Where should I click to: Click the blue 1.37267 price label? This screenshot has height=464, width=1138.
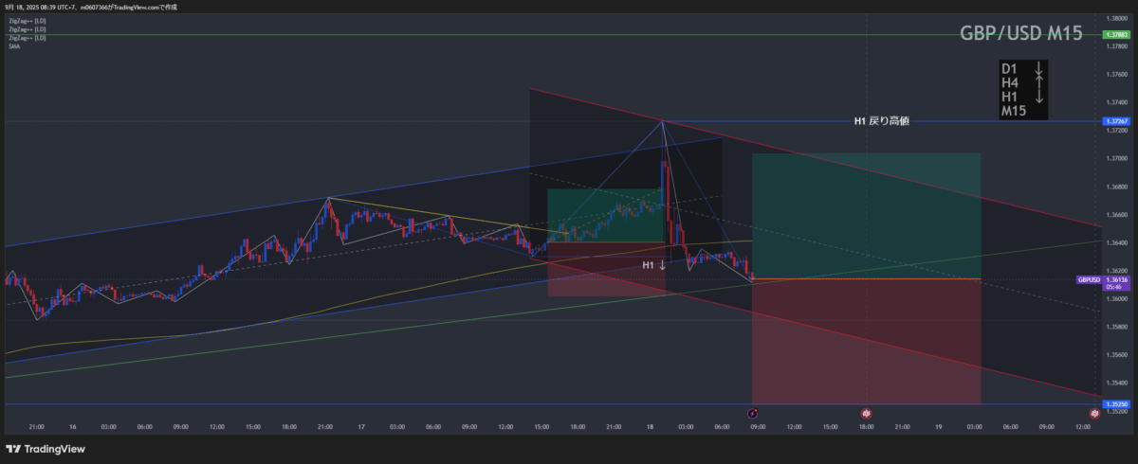pos(1115,121)
